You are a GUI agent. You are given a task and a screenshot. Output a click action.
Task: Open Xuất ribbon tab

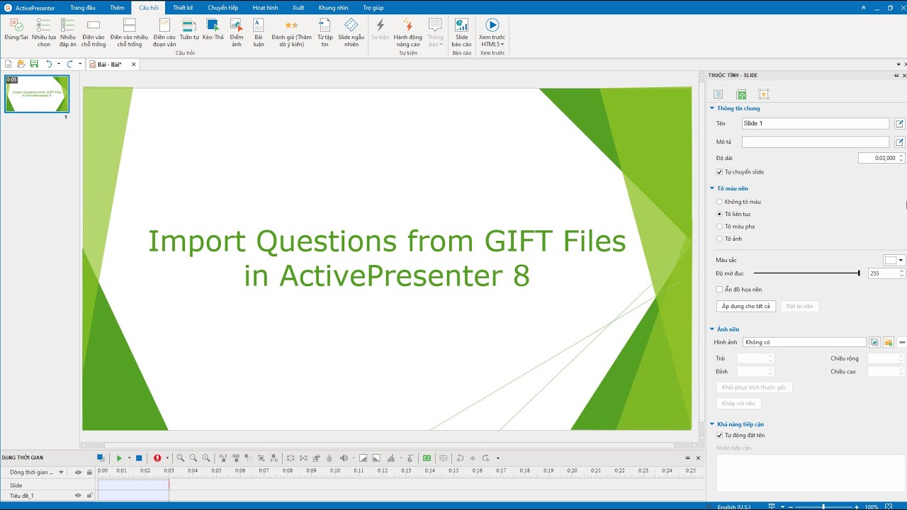click(x=298, y=8)
